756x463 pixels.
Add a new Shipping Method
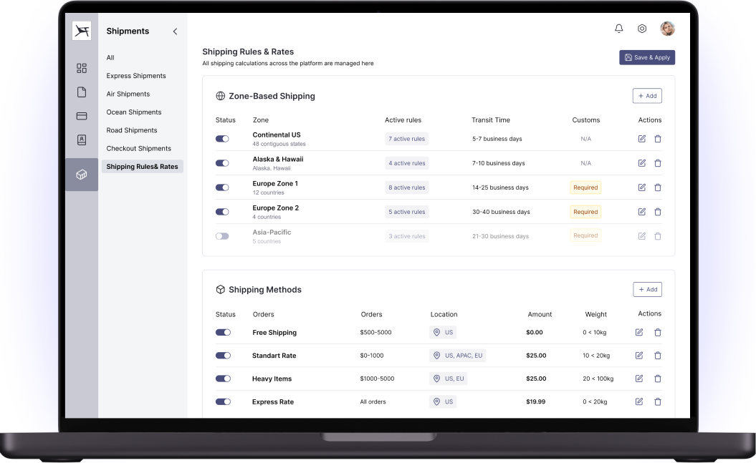click(x=647, y=289)
